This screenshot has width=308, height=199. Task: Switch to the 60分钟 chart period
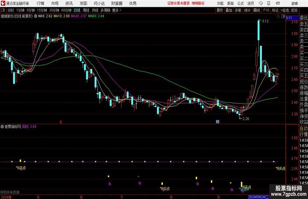click(66, 10)
